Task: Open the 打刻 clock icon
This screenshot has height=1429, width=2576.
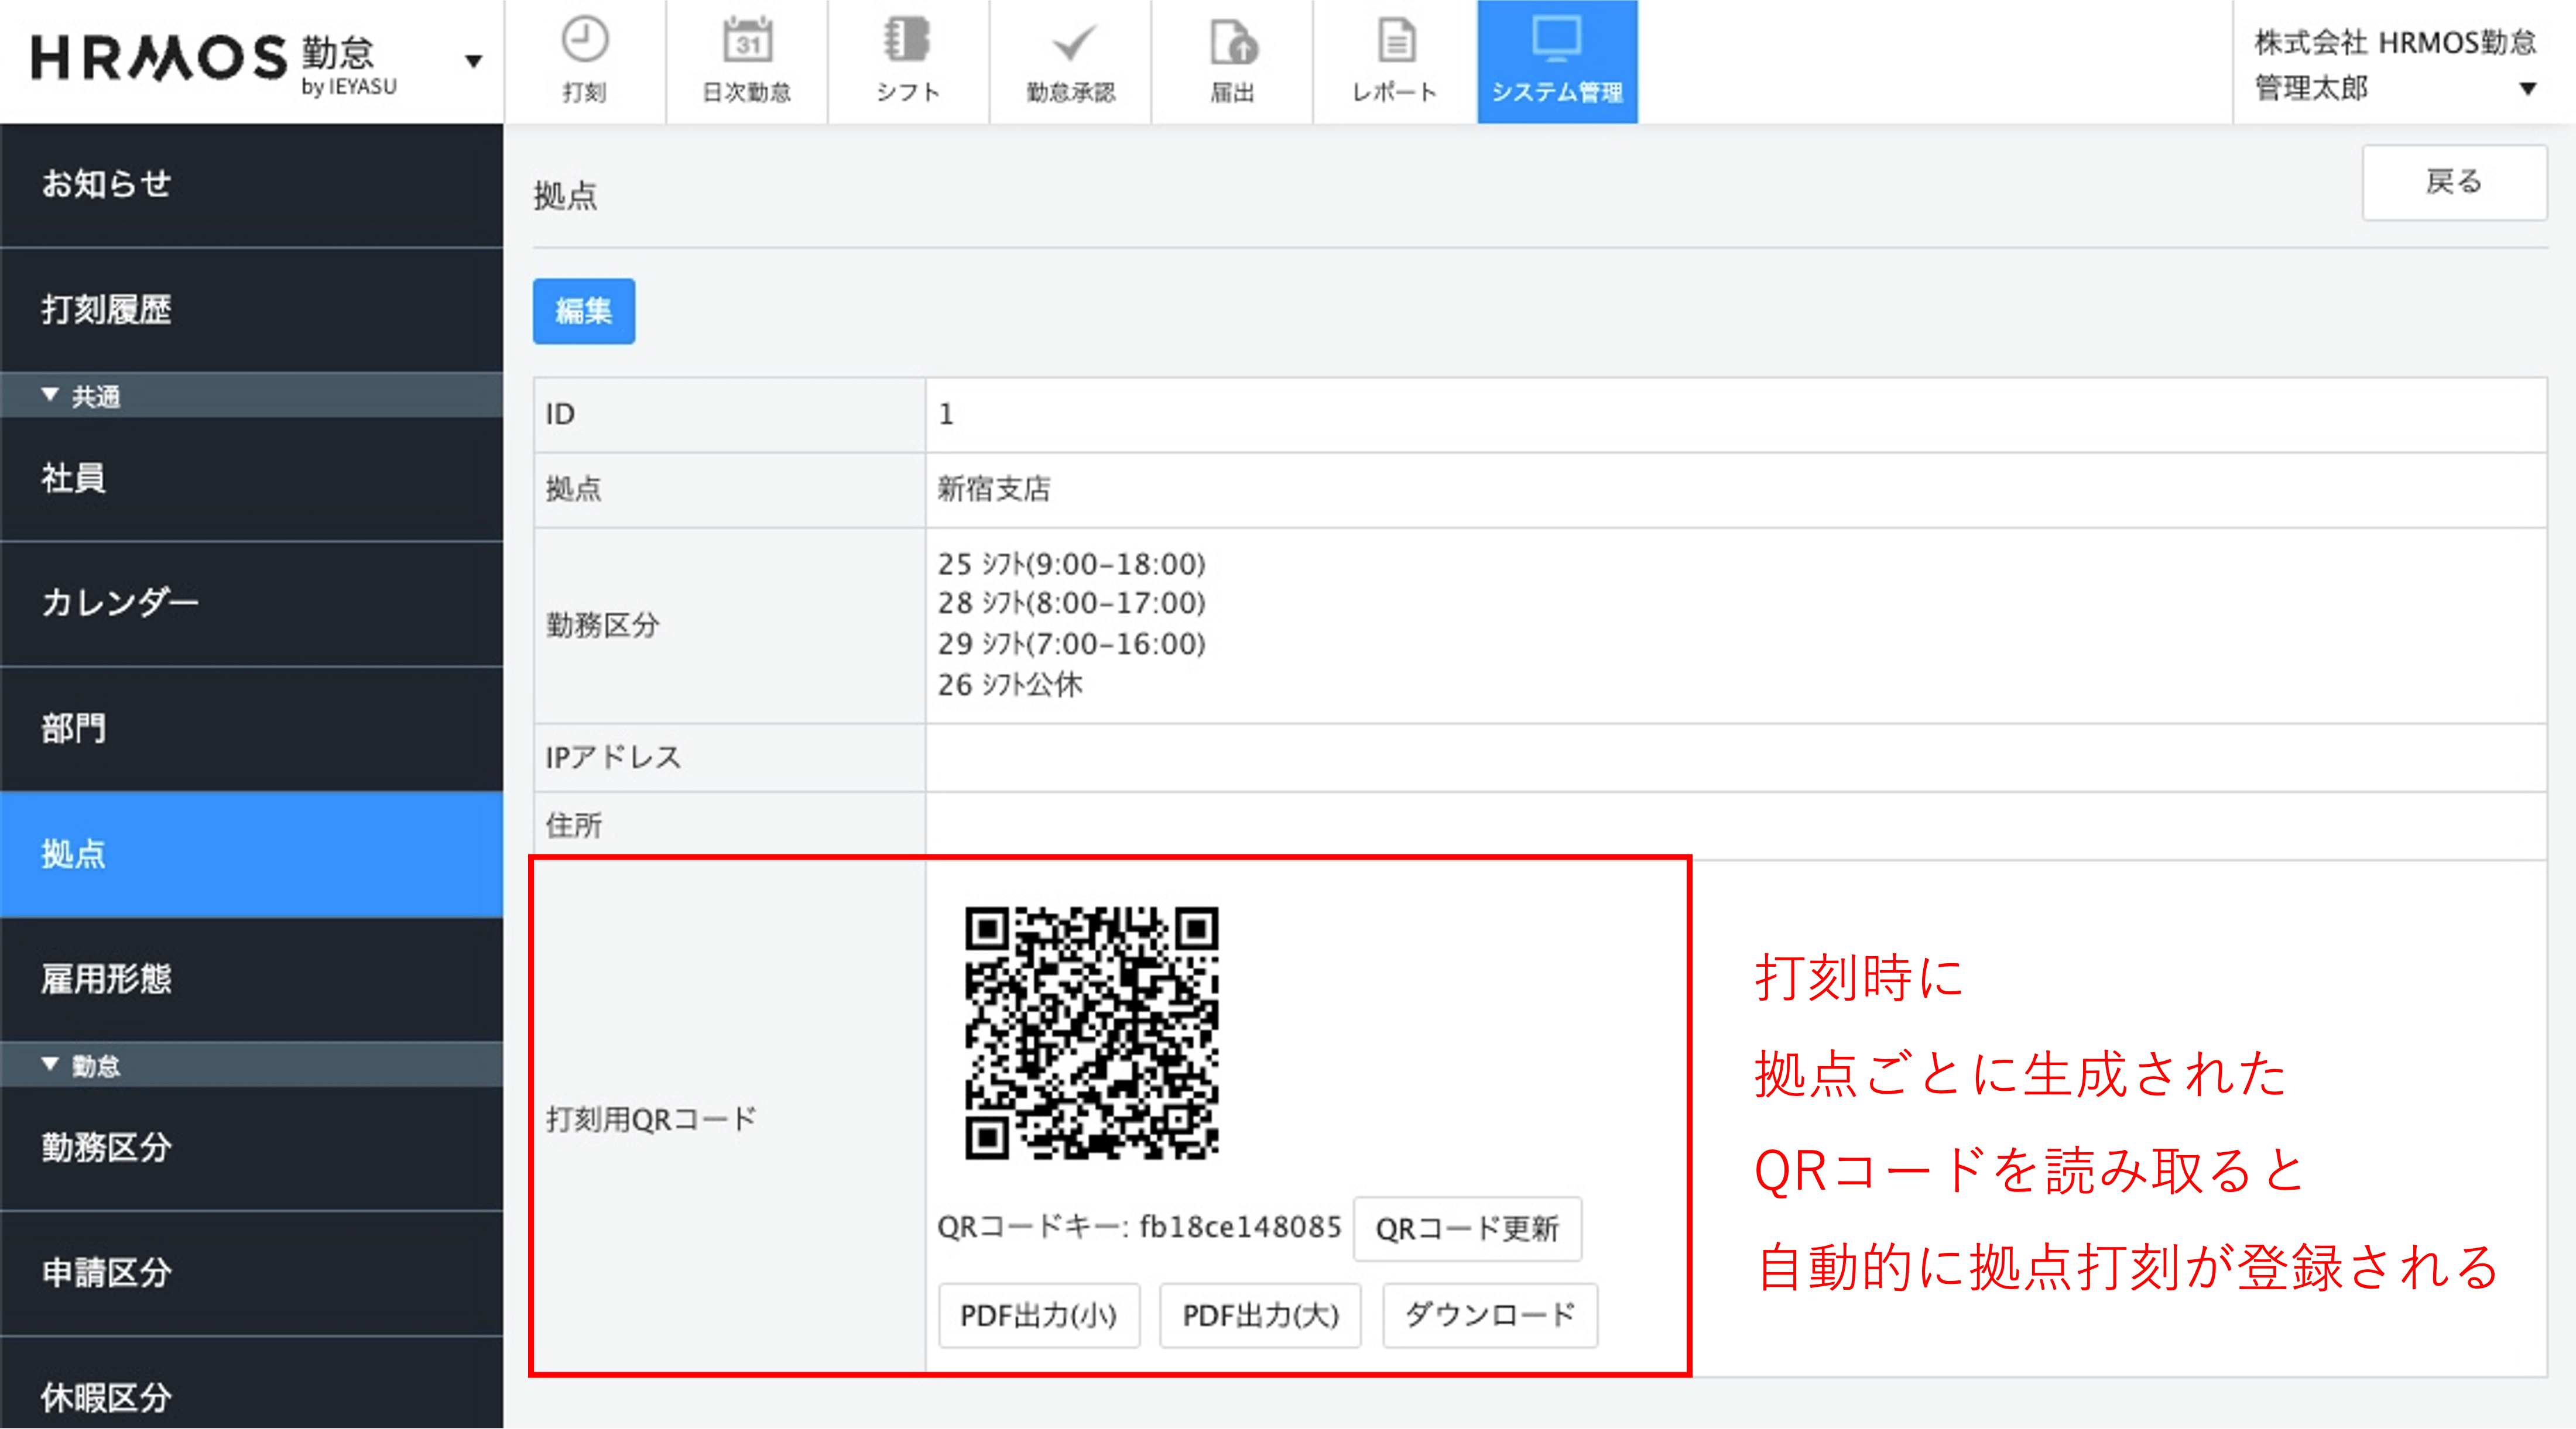Action: (x=585, y=61)
